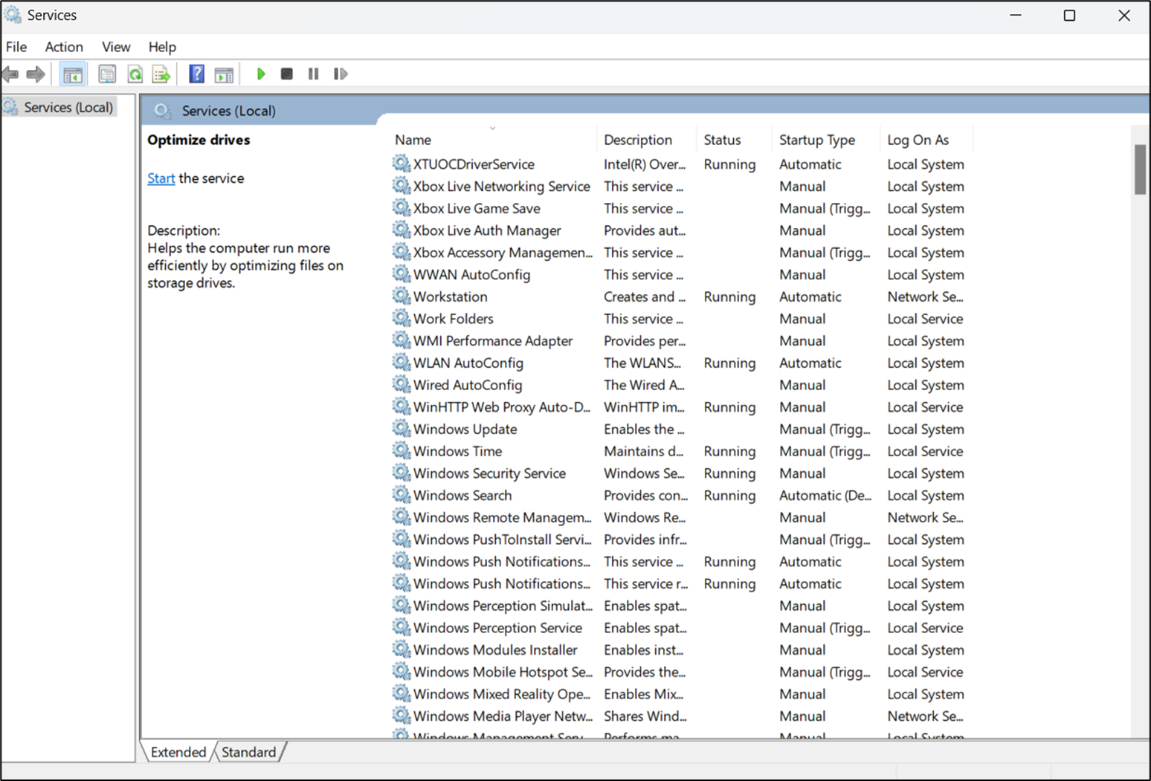Click the green Start Service icon
This screenshot has height=781, width=1151.
coord(261,74)
